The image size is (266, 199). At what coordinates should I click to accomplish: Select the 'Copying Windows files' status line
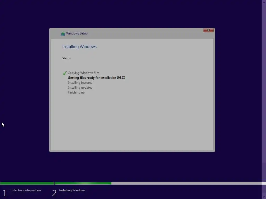click(83, 73)
